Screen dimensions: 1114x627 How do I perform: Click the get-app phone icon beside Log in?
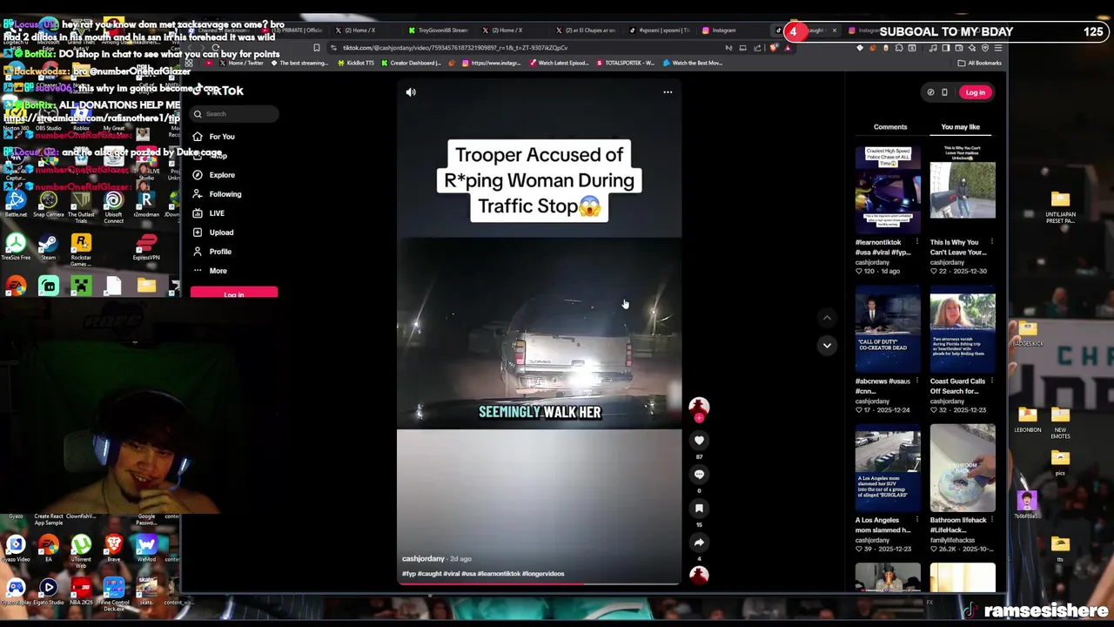click(x=944, y=92)
